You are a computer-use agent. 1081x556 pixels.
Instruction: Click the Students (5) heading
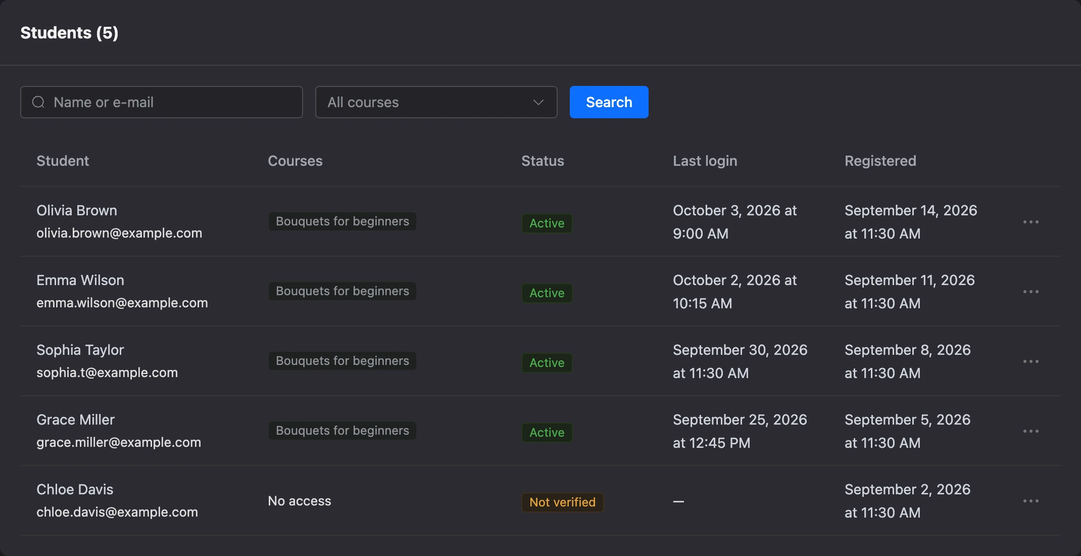pyautogui.click(x=69, y=33)
